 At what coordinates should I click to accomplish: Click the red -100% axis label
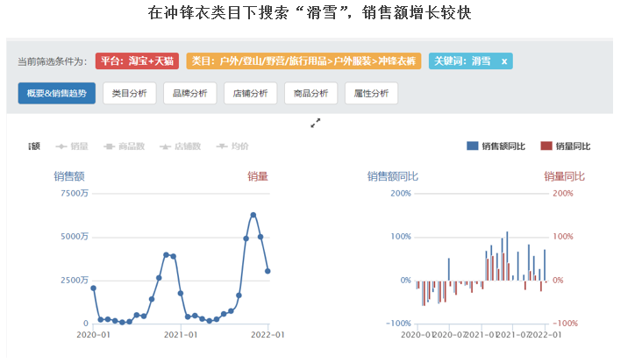(x=566, y=324)
